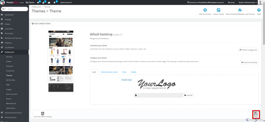
Task: Click the Catalog sidebar icon
Action: coord(2,20)
